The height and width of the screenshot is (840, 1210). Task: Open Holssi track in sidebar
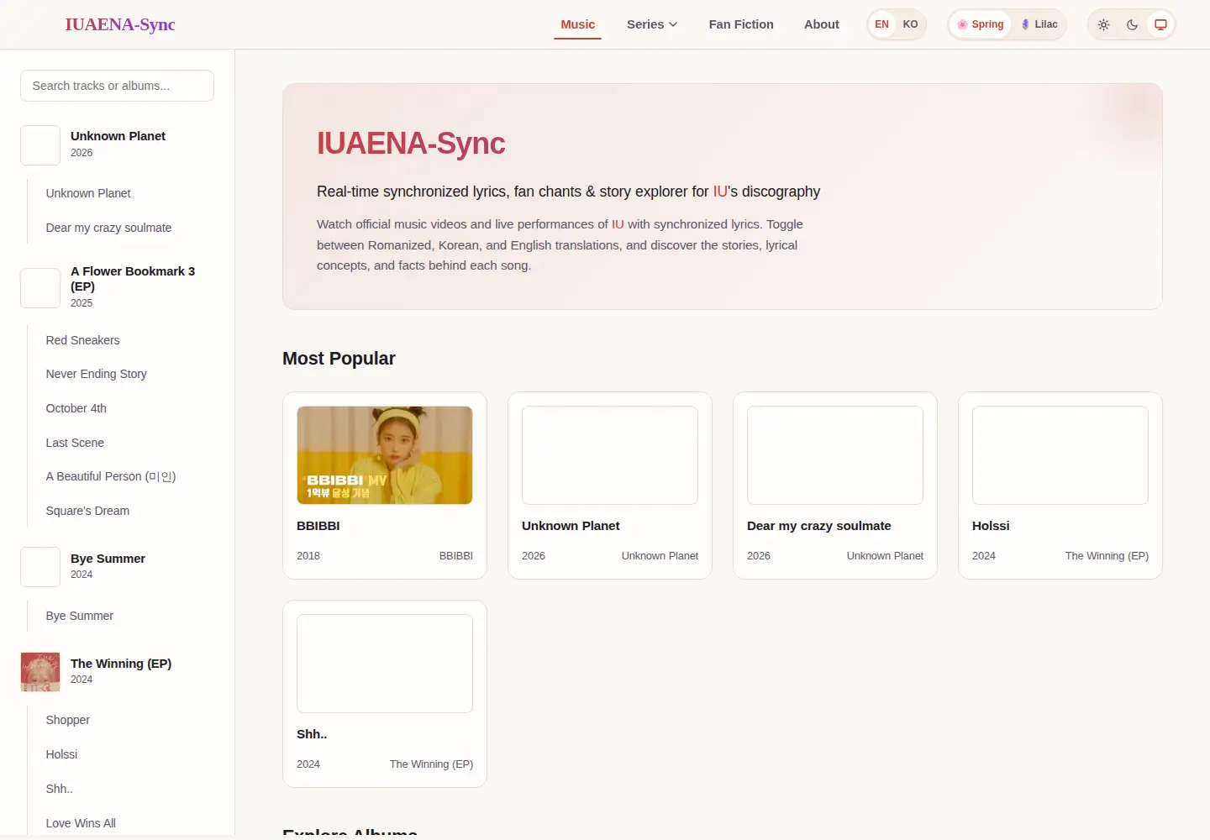click(x=61, y=754)
